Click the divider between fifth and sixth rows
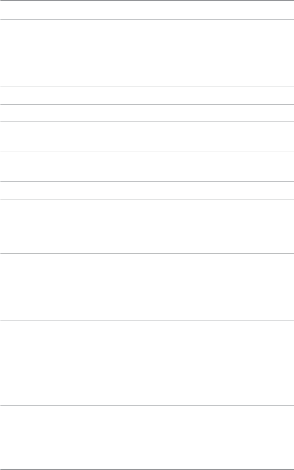The image size is (294, 470). pos(147,152)
